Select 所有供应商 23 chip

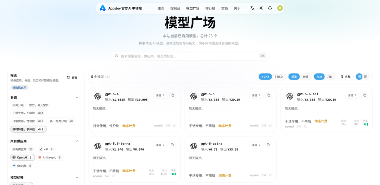tap(23, 149)
